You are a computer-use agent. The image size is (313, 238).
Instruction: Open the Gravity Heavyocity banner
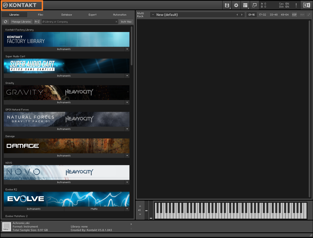coord(66,93)
